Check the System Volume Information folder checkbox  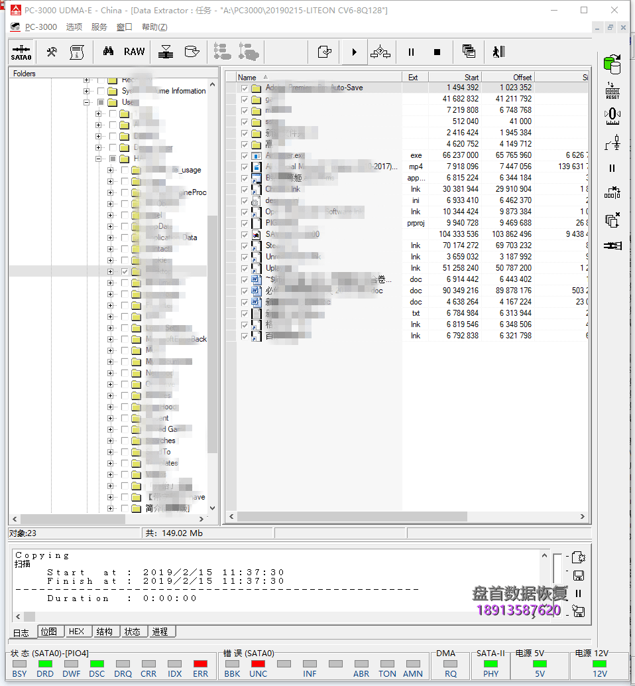(x=101, y=91)
